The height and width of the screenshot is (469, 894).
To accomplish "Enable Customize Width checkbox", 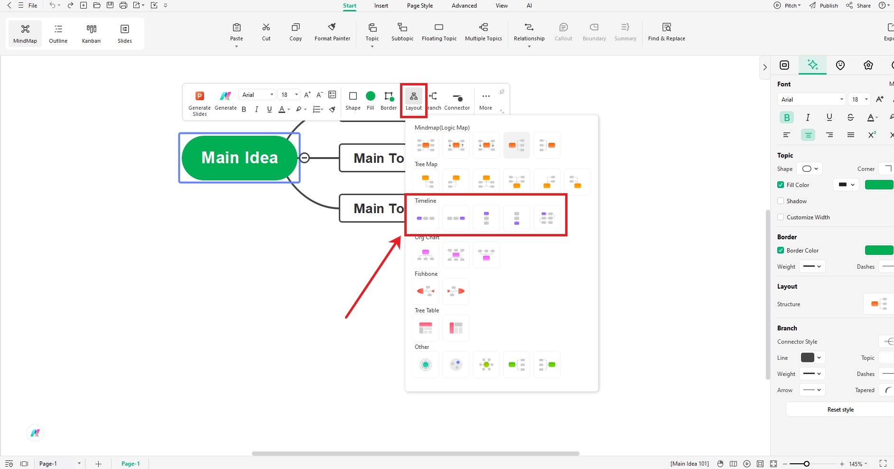I will click(781, 217).
